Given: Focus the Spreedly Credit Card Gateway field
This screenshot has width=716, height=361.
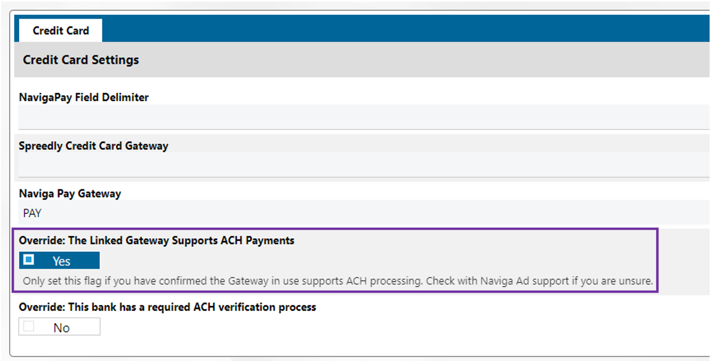Looking at the screenshot, I should tap(363, 165).
